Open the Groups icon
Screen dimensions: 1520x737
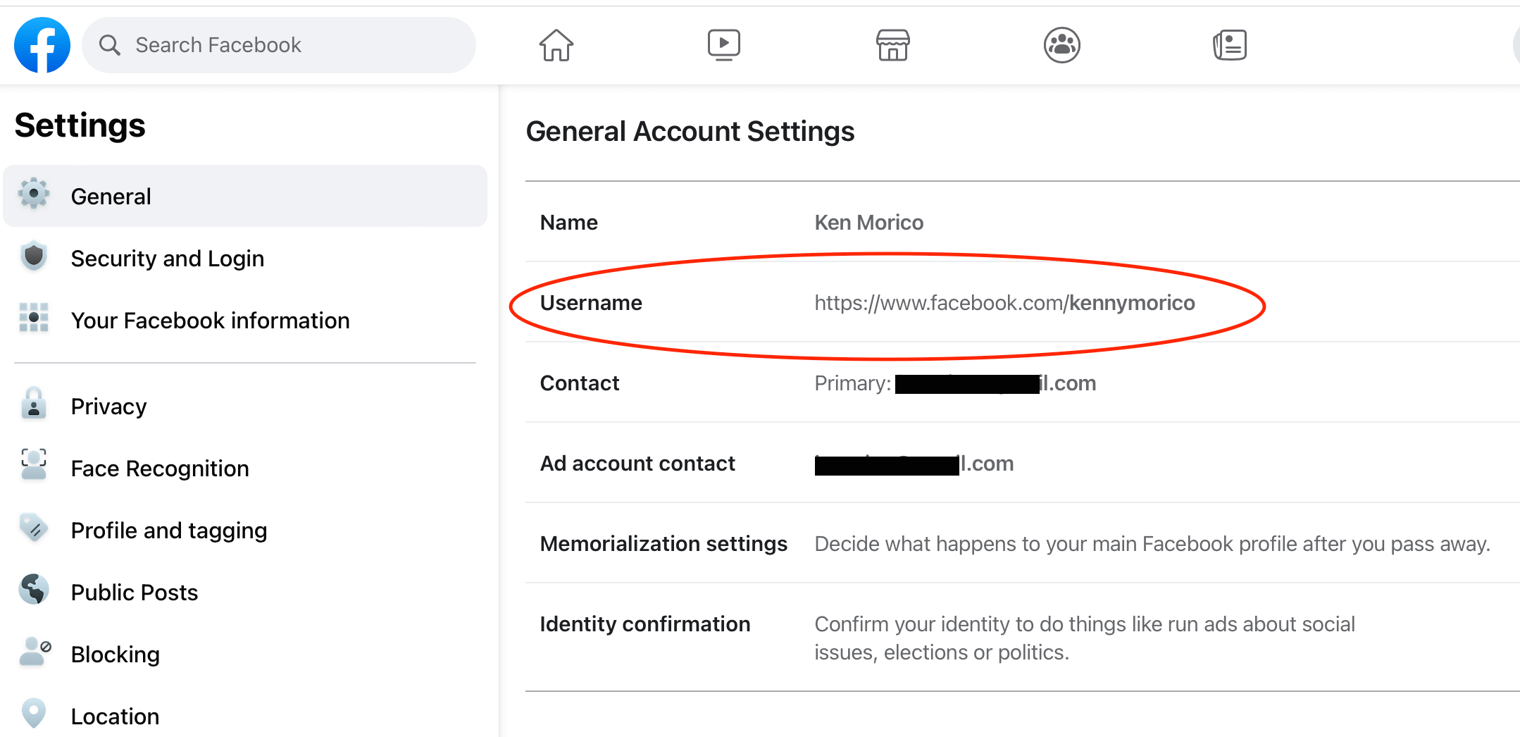(x=1061, y=44)
